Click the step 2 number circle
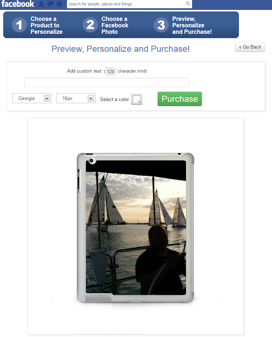This screenshot has height=337, width=272. point(90,25)
